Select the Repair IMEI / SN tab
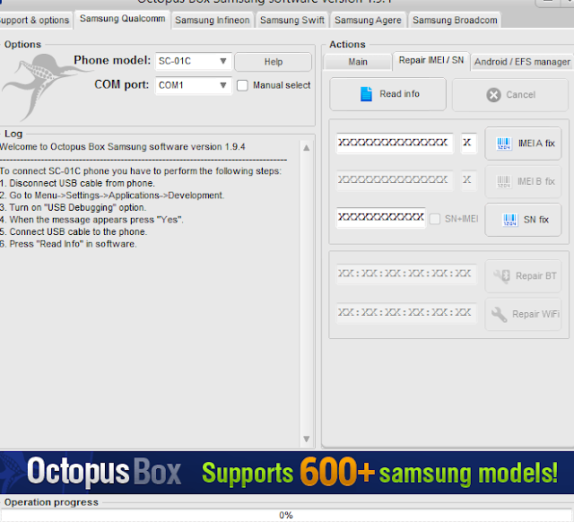574x522 pixels. point(431,60)
